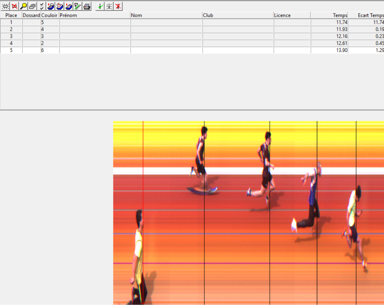
Task: Click the Dossard column header
Action: point(31,15)
